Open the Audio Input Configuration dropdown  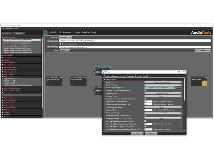[x=159, y=88]
